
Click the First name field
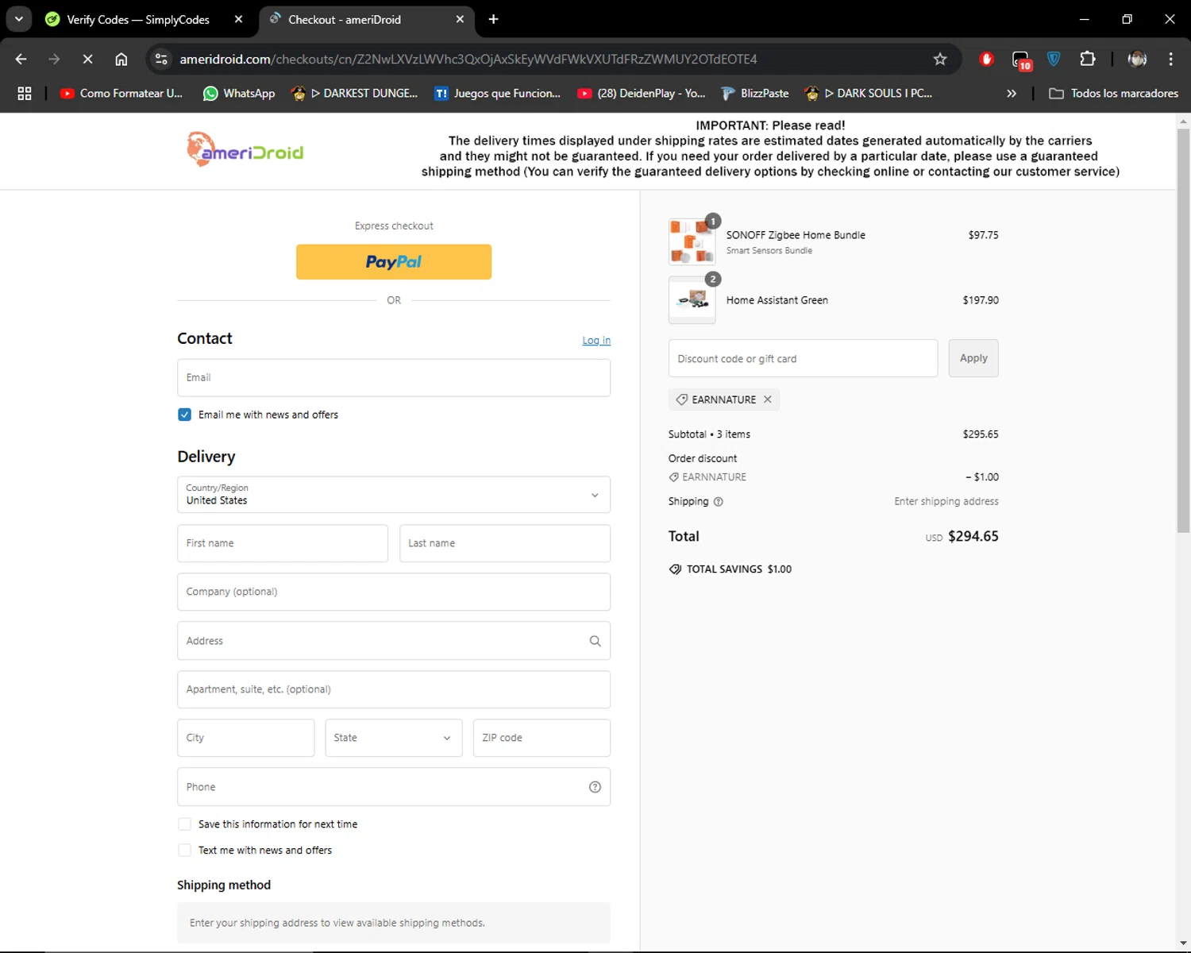(x=283, y=543)
